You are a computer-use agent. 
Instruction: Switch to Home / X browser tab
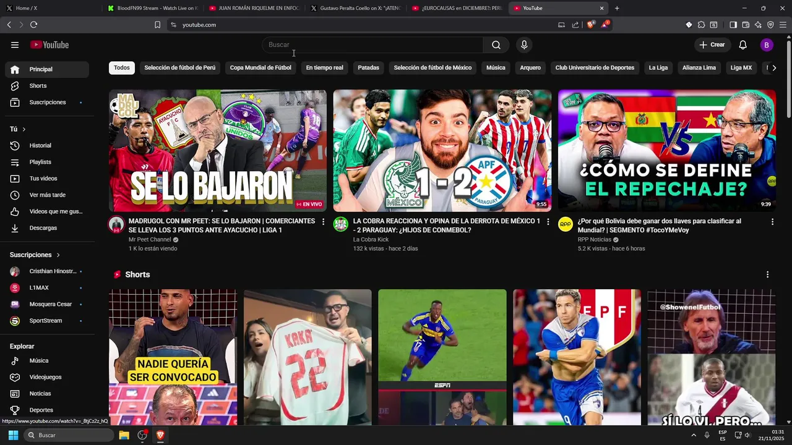(x=51, y=8)
